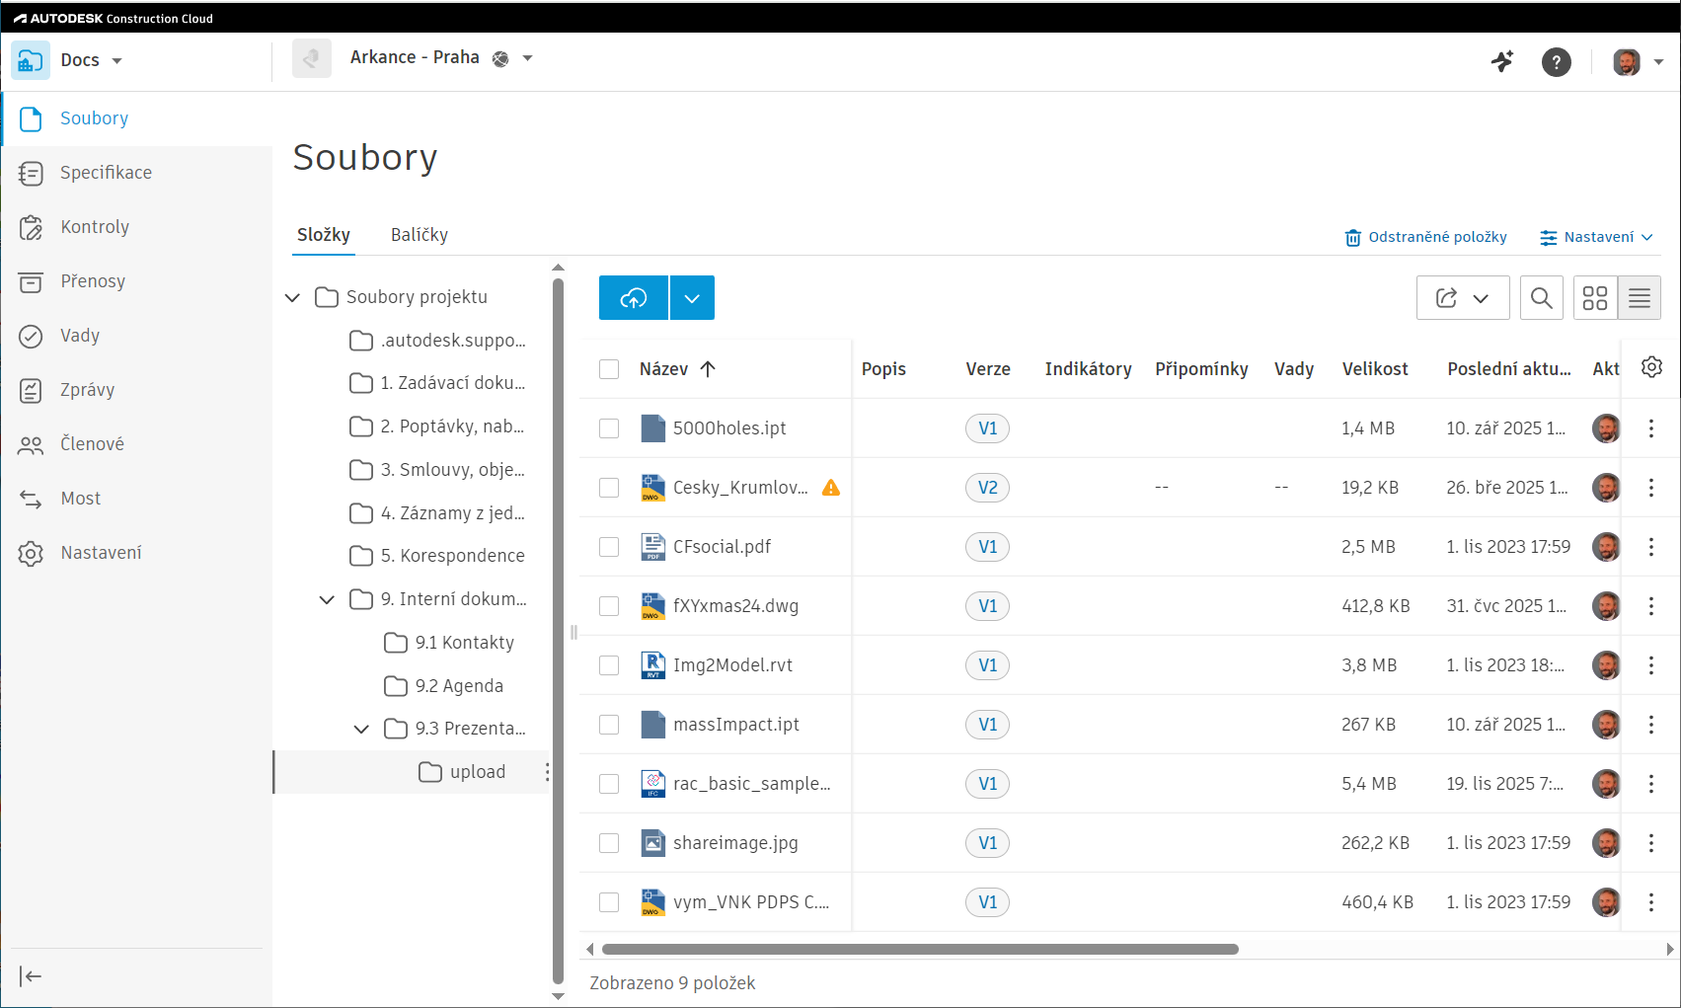The width and height of the screenshot is (1681, 1008).
Task: Click the cloud upload files button
Action: point(633,298)
